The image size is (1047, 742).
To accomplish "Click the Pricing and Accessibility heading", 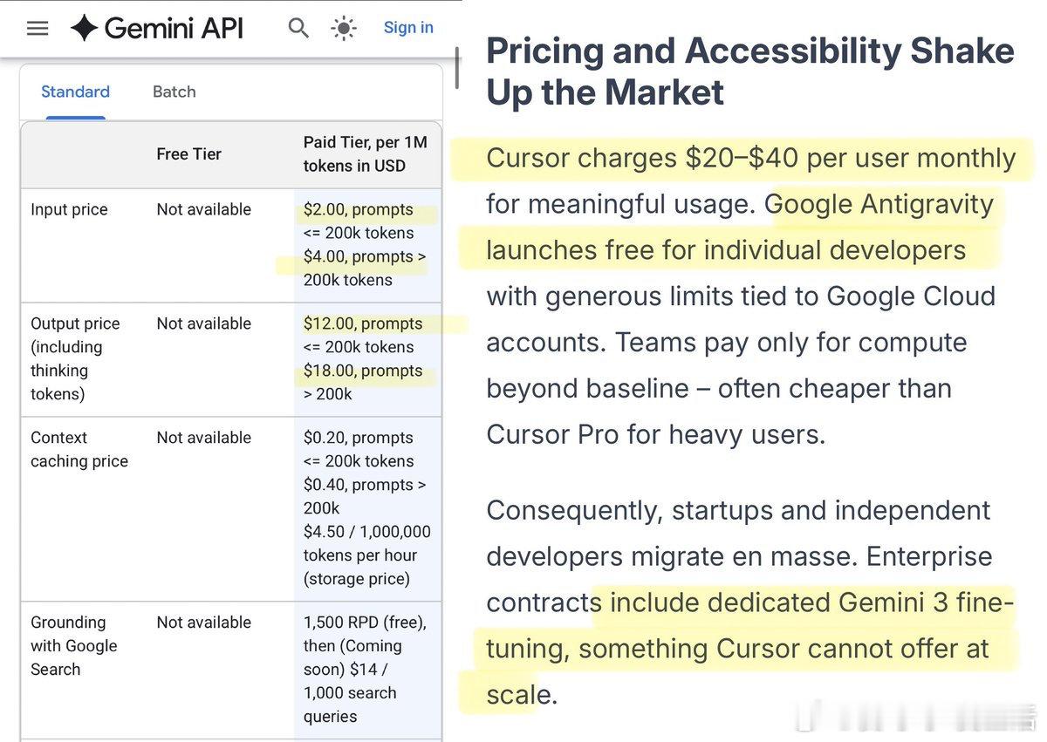I will pos(749,71).
